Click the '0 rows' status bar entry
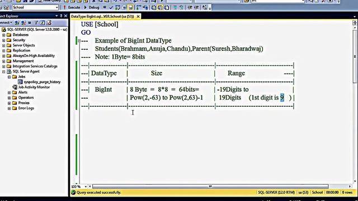 pyautogui.click(x=347, y=193)
